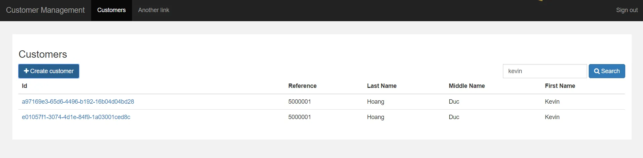Screen dimensions: 643x158
Task: Click the Customers page heading
Action: pyautogui.click(x=43, y=54)
